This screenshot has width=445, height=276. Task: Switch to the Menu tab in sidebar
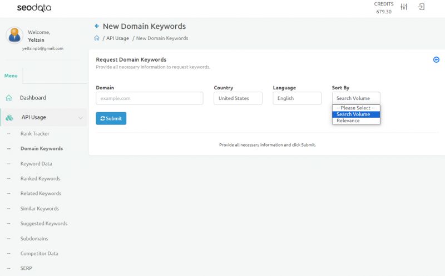11,76
